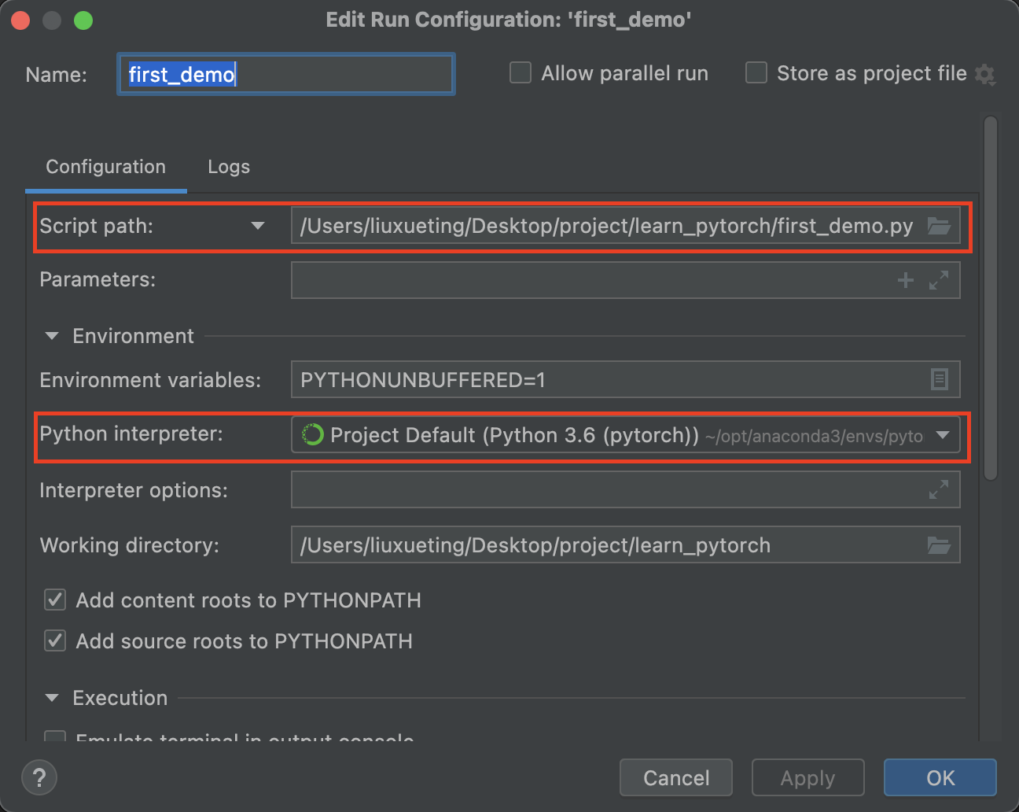Screen dimensions: 1019x812
Task: Browse for working directory folder icon
Action: [x=939, y=545]
